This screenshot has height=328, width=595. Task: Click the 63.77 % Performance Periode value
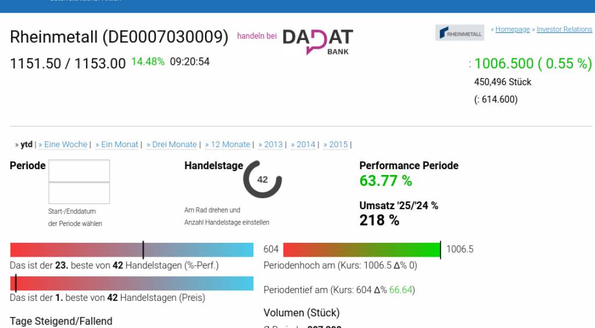click(x=386, y=181)
